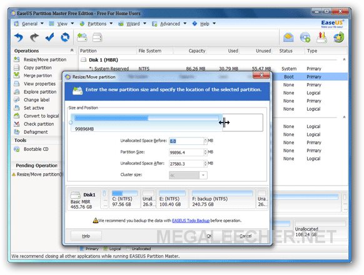Click the Partition Size field
The width and height of the screenshot is (364, 275).
pos(186,152)
